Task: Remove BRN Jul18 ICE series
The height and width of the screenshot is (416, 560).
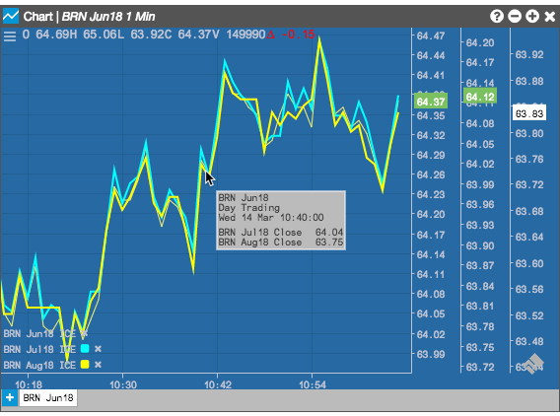Action: (98, 349)
